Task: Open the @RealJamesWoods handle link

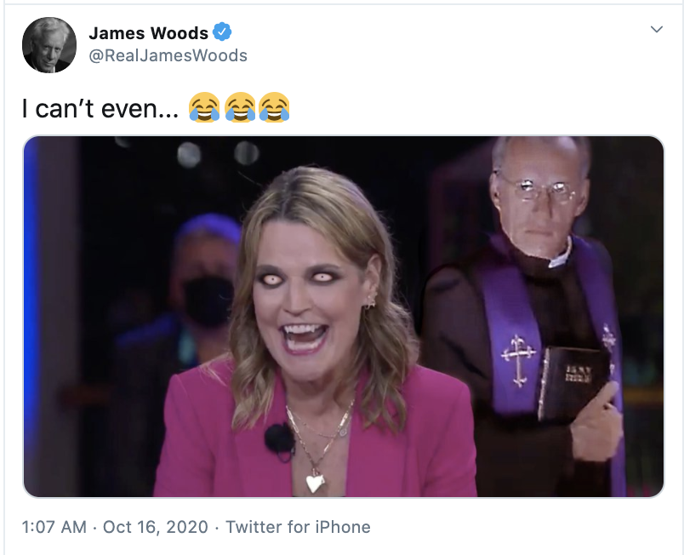Action: (x=168, y=55)
